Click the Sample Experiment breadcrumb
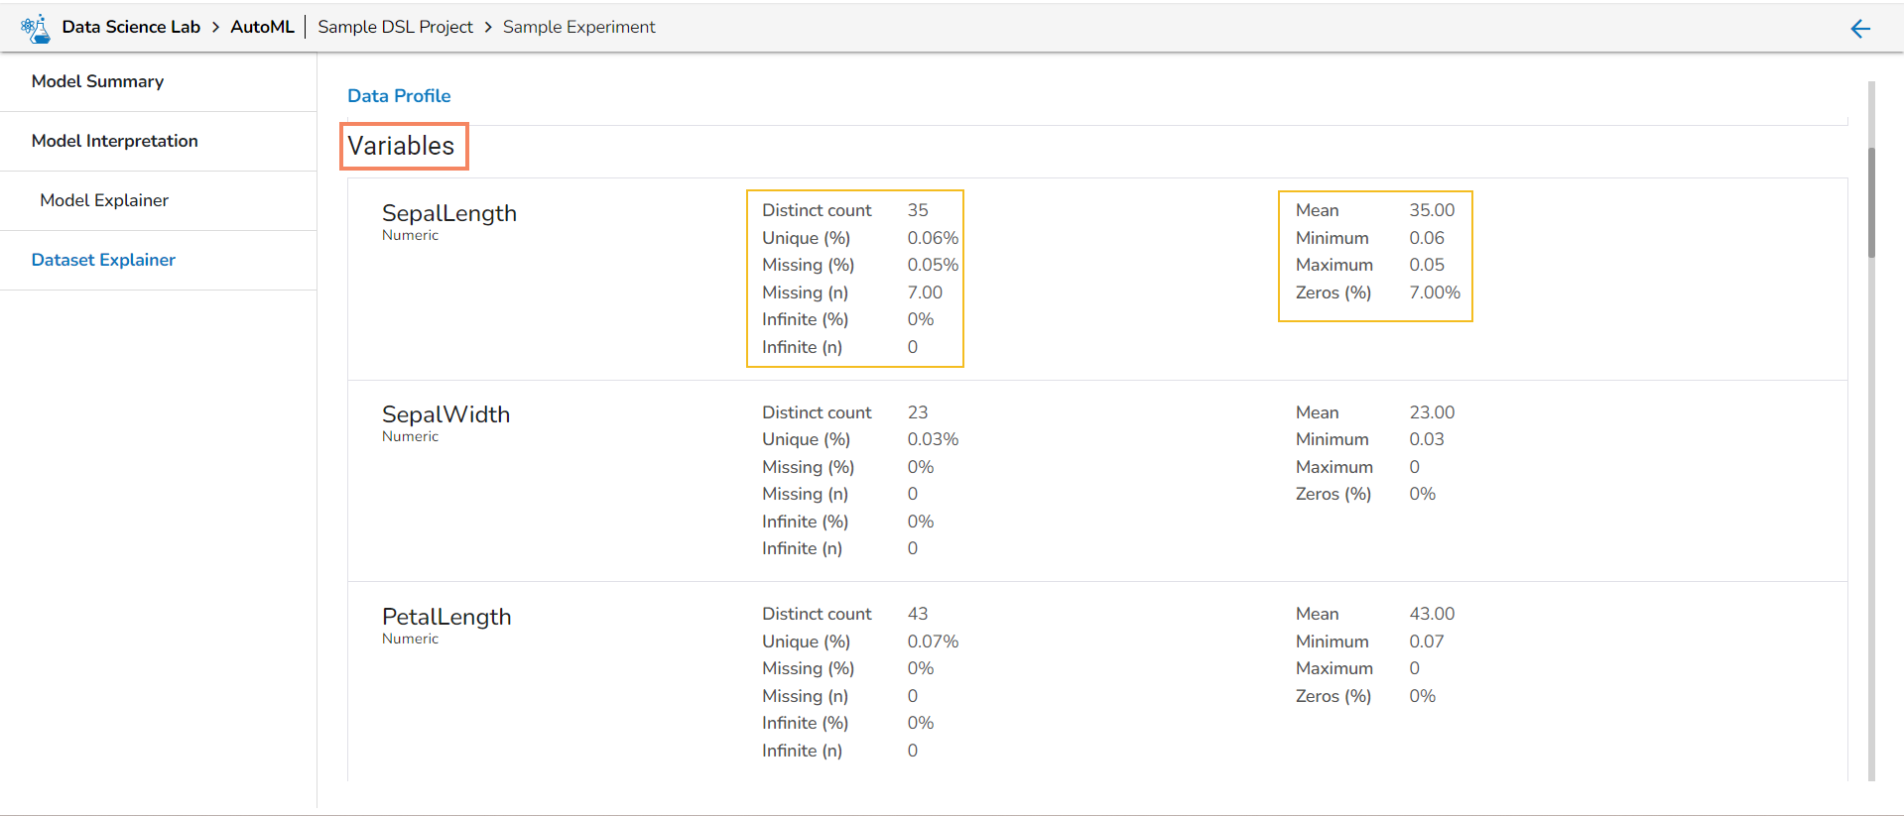Image resolution: width=1904 pixels, height=816 pixels. (578, 27)
